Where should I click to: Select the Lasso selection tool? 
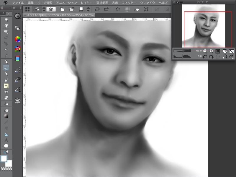tap(6, 38)
